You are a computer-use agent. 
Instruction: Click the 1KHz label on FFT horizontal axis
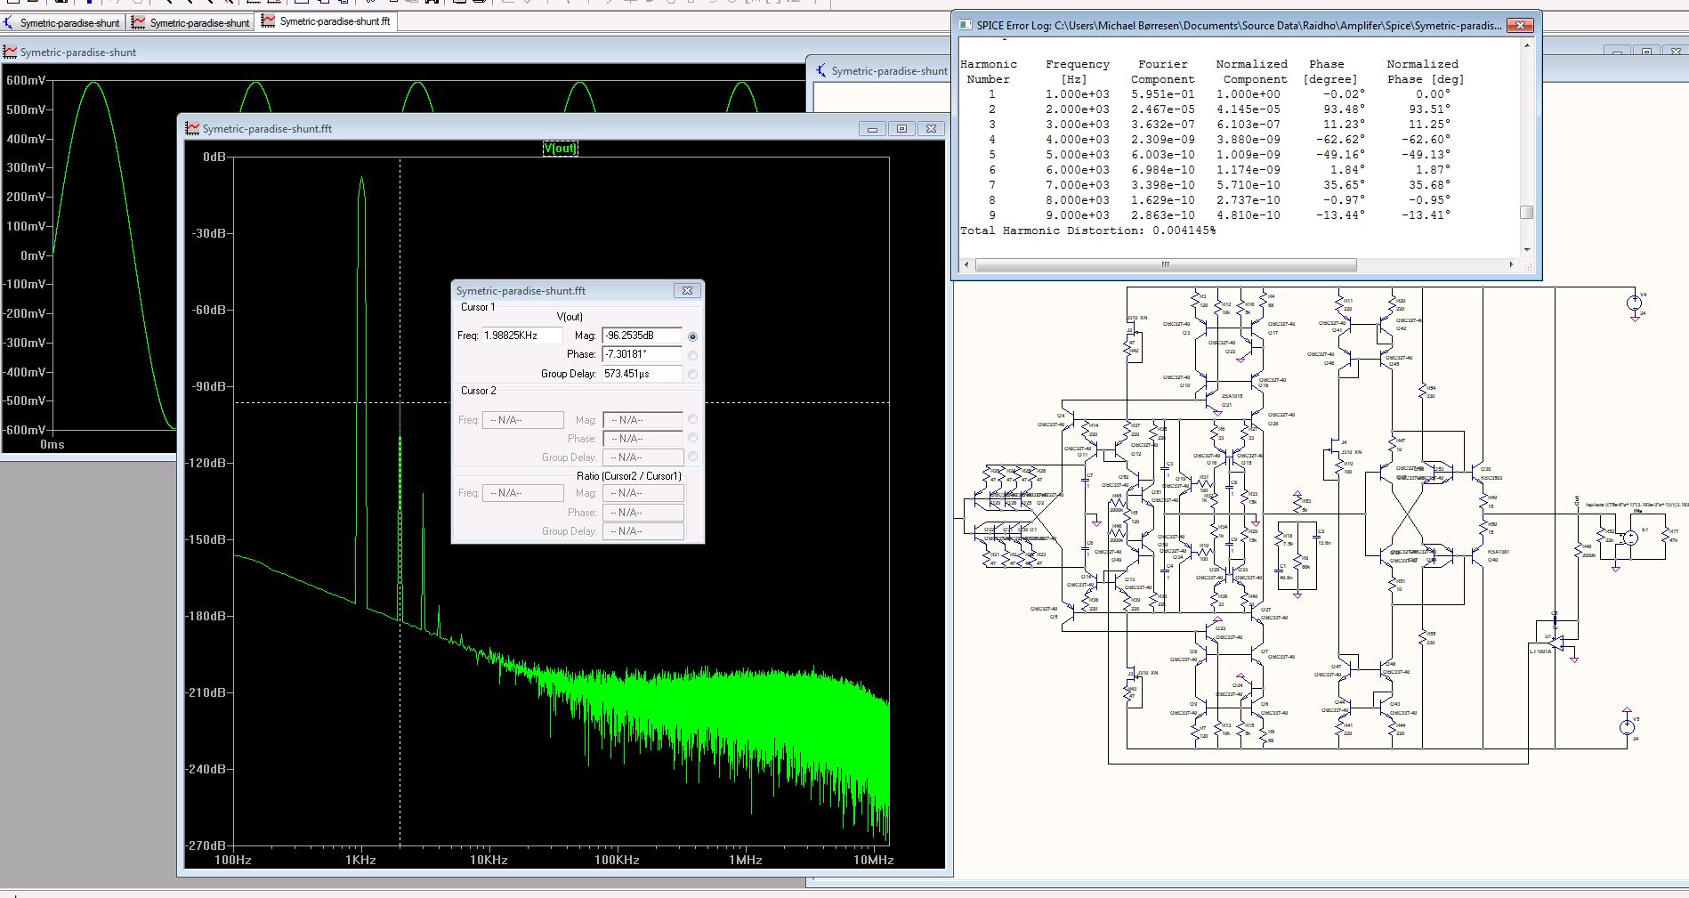[x=360, y=860]
